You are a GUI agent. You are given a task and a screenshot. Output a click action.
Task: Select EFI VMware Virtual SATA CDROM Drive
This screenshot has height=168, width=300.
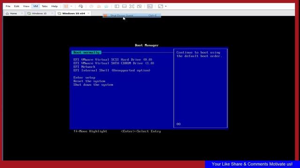click(x=113, y=63)
